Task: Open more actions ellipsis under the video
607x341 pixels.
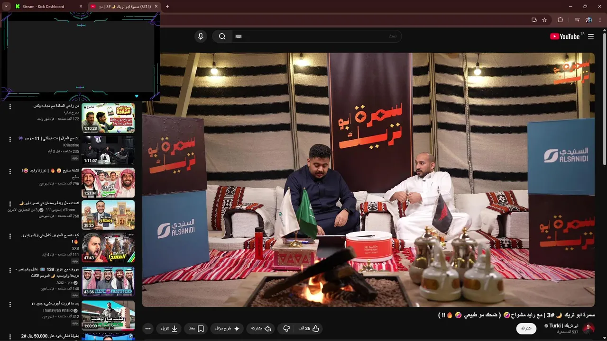Action: point(148,328)
